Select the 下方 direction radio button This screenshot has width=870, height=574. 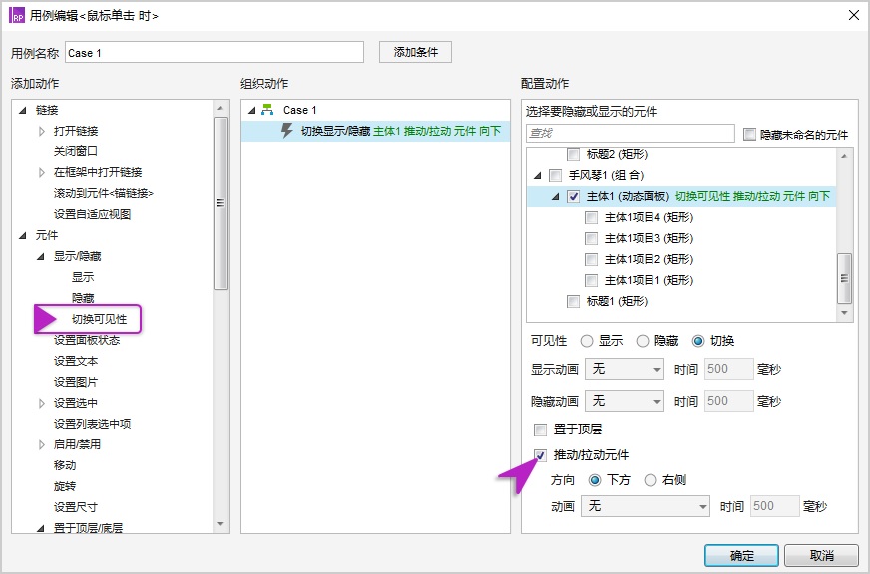point(595,480)
